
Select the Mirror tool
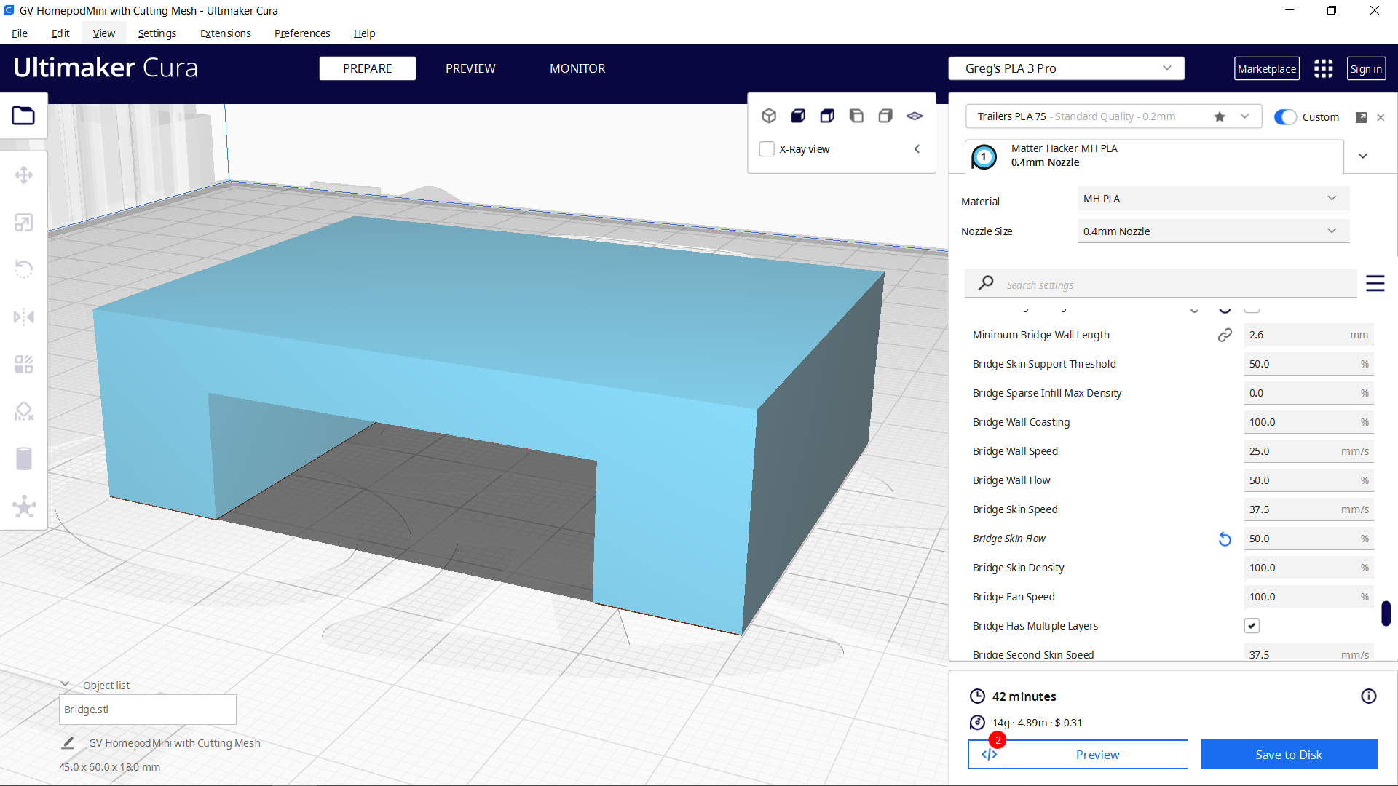[24, 317]
